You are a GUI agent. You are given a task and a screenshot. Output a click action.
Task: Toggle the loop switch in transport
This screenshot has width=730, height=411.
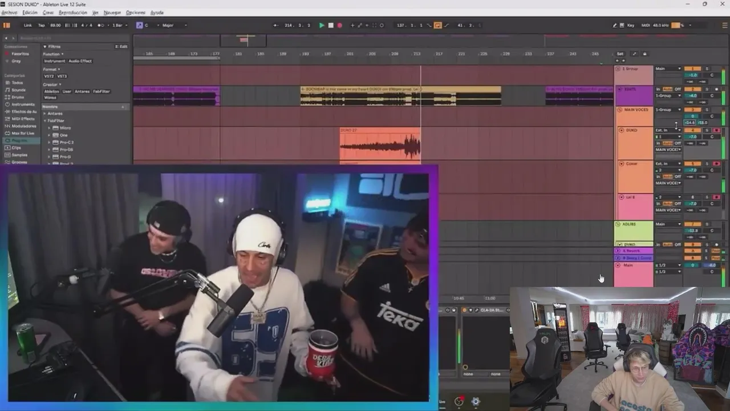click(437, 25)
